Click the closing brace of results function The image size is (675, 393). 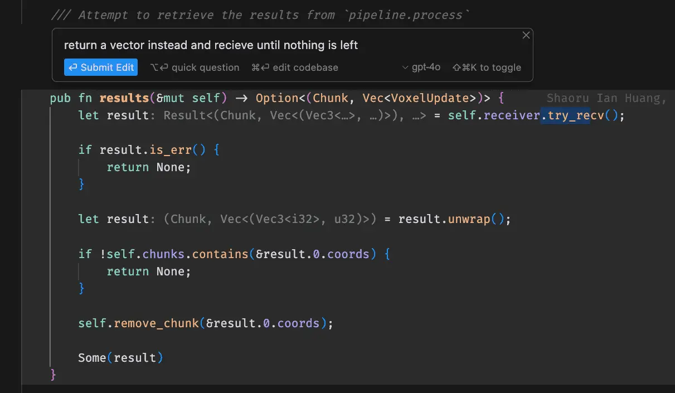tap(54, 374)
